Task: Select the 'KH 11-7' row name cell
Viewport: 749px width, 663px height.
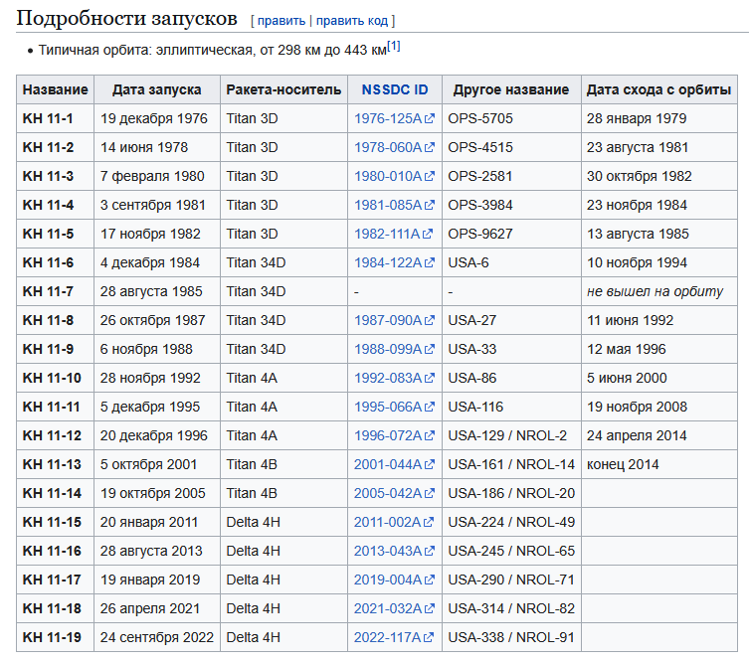Action: coord(56,291)
